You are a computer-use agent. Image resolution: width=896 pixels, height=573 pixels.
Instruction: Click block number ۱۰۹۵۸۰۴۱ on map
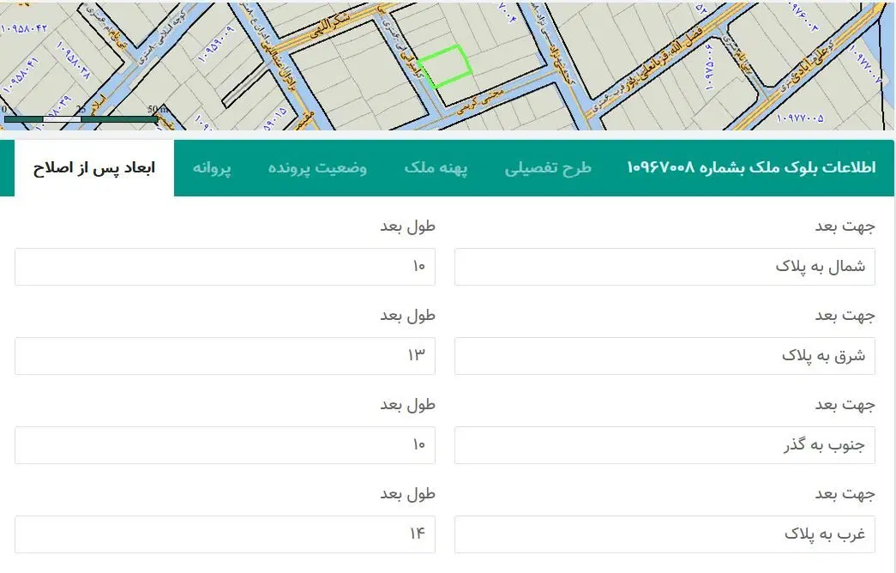click(x=21, y=76)
